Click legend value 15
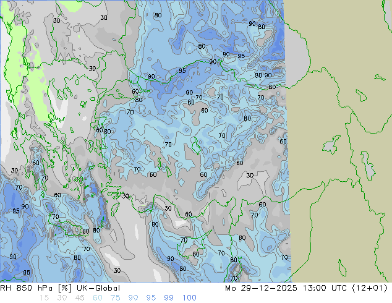 [45, 298]
